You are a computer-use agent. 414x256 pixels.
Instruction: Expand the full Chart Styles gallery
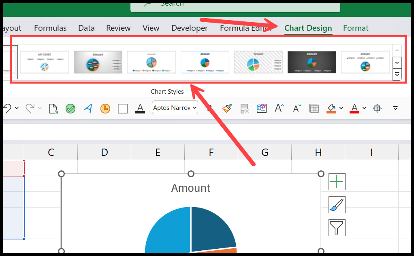[397, 75]
